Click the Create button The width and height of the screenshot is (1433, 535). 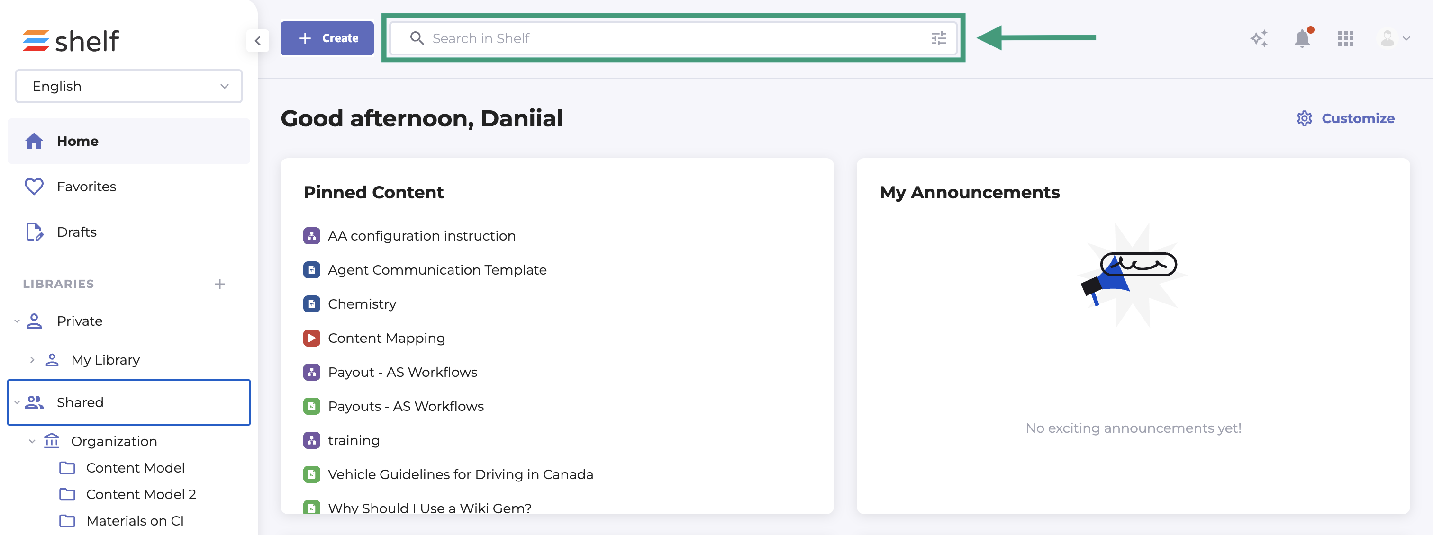pyautogui.click(x=327, y=38)
